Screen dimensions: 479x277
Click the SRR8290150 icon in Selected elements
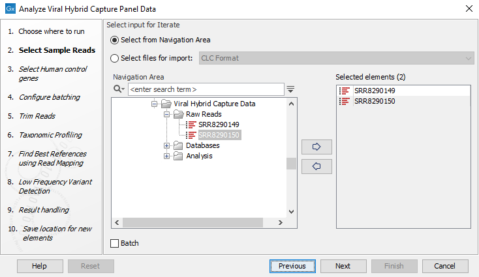[345, 101]
